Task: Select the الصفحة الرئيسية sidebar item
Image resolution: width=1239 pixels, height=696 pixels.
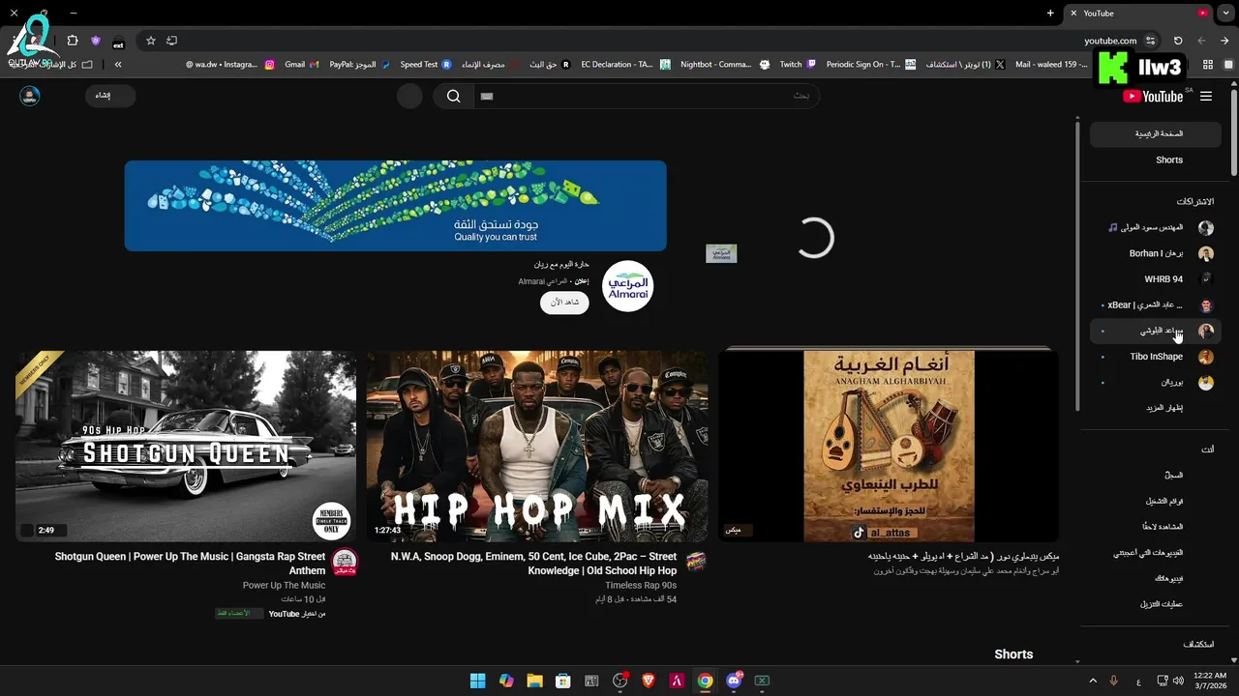Action: [x=1156, y=134]
